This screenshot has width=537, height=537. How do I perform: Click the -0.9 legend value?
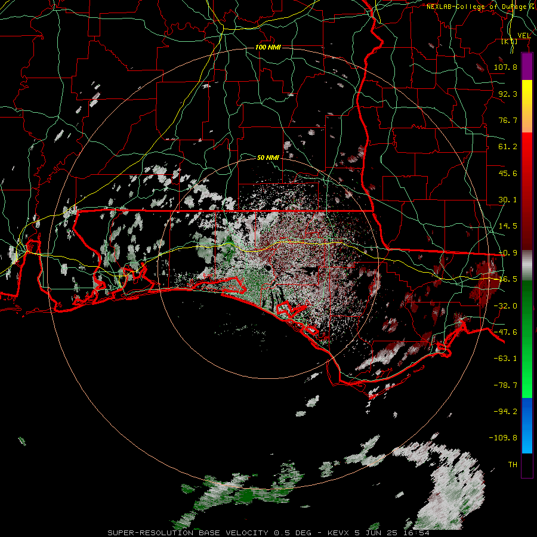pos(508,253)
